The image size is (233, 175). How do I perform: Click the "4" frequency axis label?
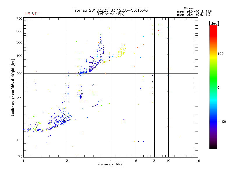click(111, 161)
